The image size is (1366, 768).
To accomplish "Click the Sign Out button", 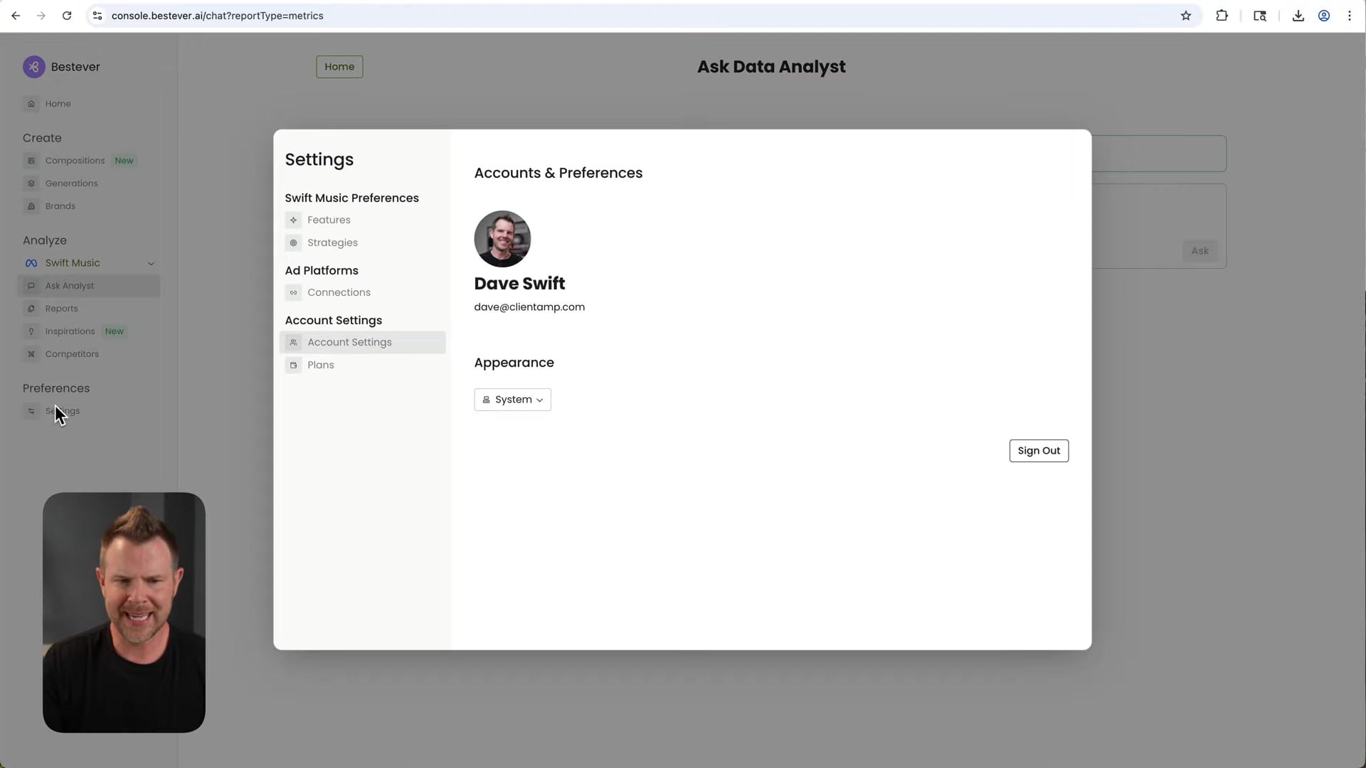I will click(x=1039, y=451).
